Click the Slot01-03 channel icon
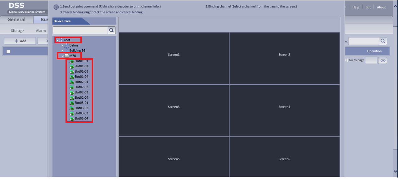Viewport: 398px width, 188px height. click(72, 71)
